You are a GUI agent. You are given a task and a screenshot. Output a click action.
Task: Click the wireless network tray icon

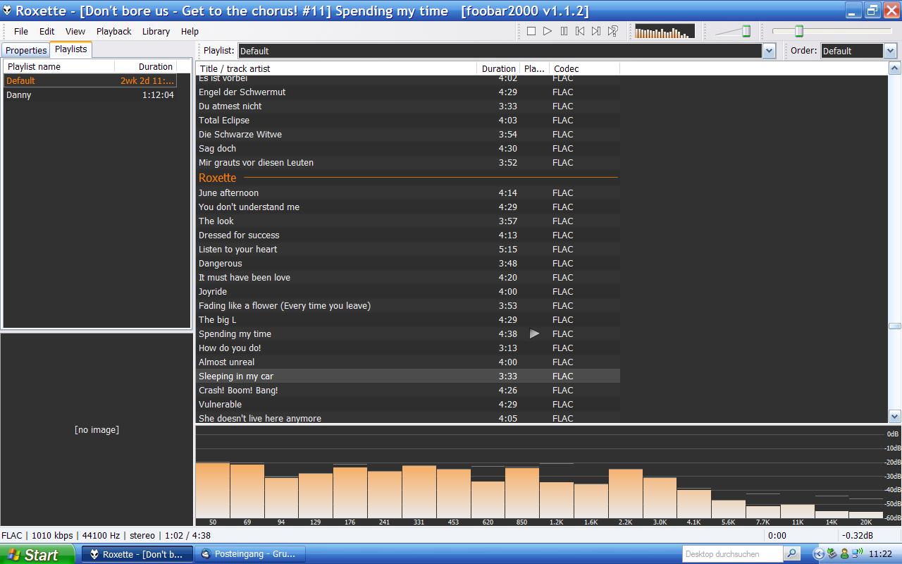click(x=857, y=554)
